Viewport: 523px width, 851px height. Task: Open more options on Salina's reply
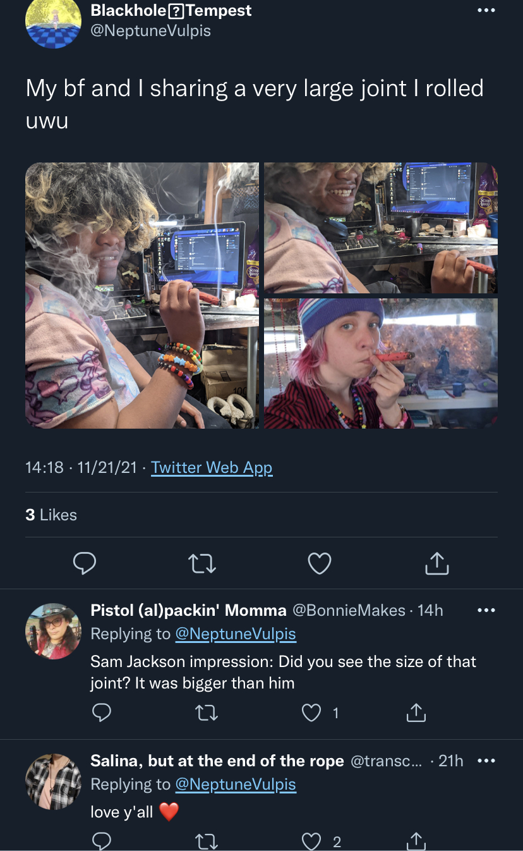(x=486, y=761)
